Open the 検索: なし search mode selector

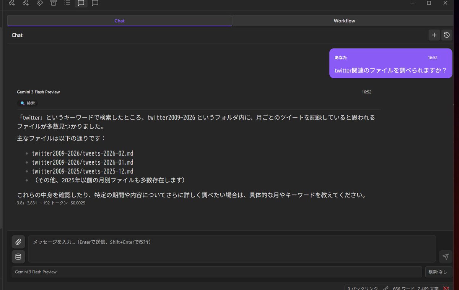pyautogui.click(x=438, y=272)
